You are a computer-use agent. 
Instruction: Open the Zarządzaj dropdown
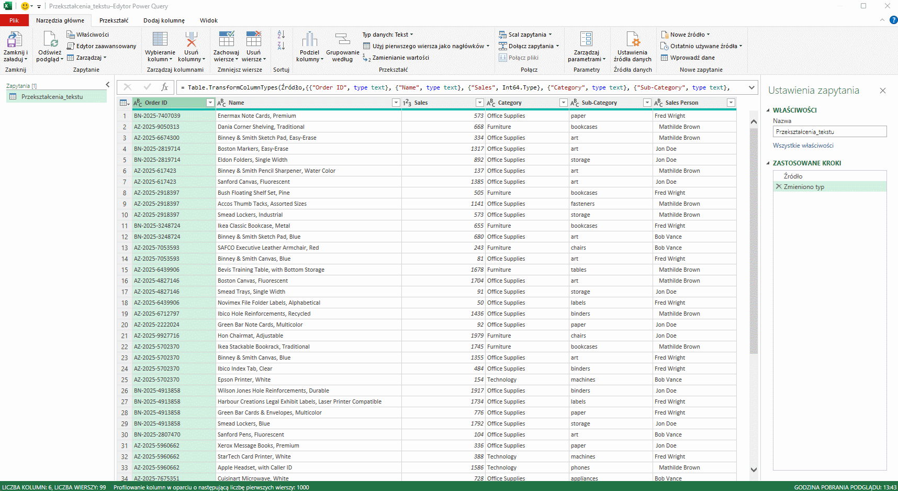coord(86,58)
